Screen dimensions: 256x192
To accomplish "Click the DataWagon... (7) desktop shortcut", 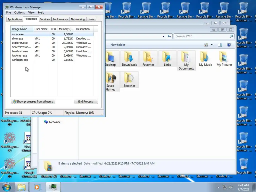I will pyautogui.click(x=10, y=142).
